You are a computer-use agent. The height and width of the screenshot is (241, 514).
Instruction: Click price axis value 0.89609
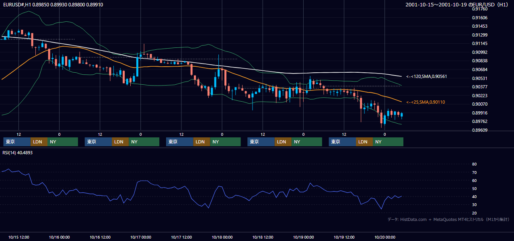[x=480, y=130]
